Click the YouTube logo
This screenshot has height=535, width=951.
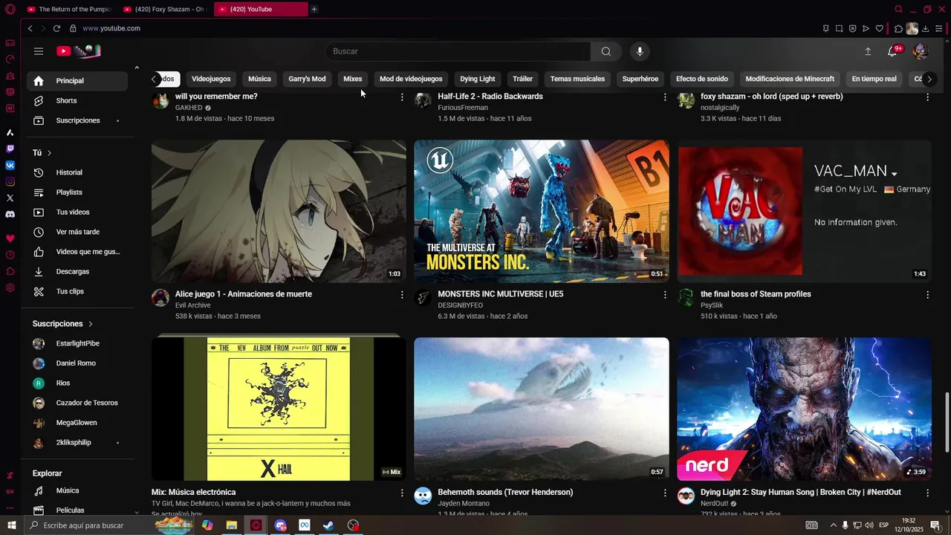pos(78,51)
